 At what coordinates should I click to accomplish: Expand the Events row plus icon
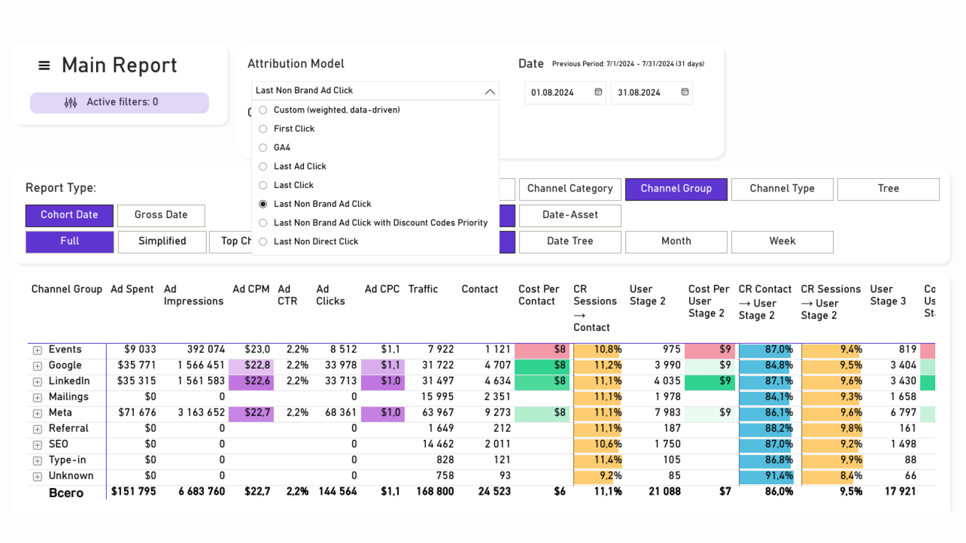[x=37, y=350]
